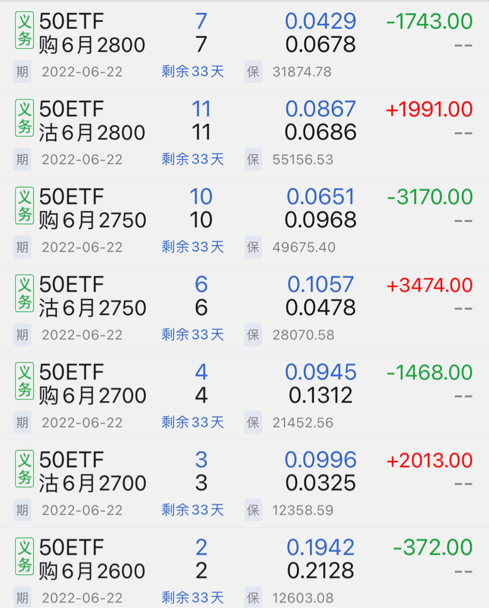Tap the 义务 badge next to 购6月2750
This screenshot has height=608, width=489.
coord(24,206)
